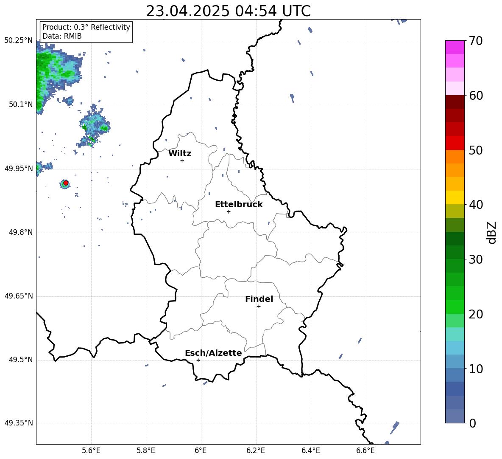The image size is (502, 459).
Task: Click the Esch/Alzette station label
Action: 213,353
